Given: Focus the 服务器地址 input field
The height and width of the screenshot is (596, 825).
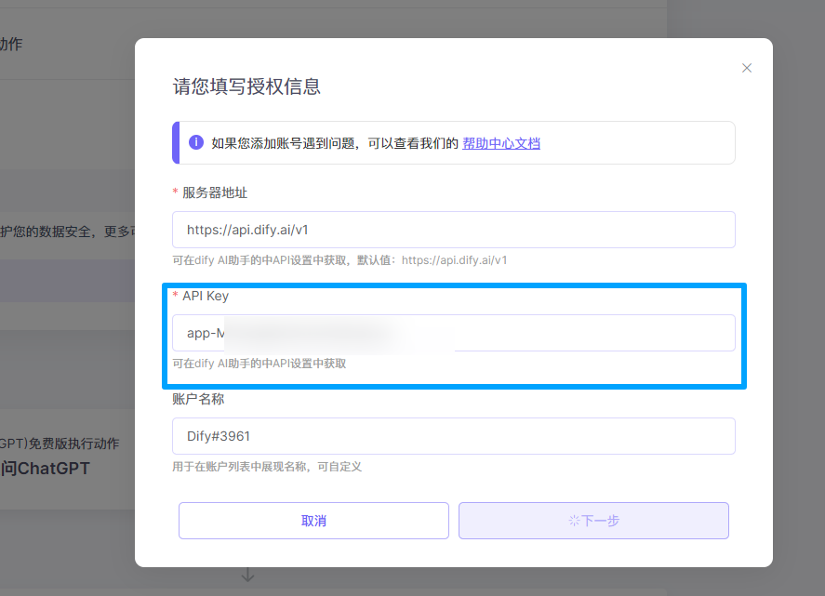Looking at the screenshot, I should pos(453,230).
